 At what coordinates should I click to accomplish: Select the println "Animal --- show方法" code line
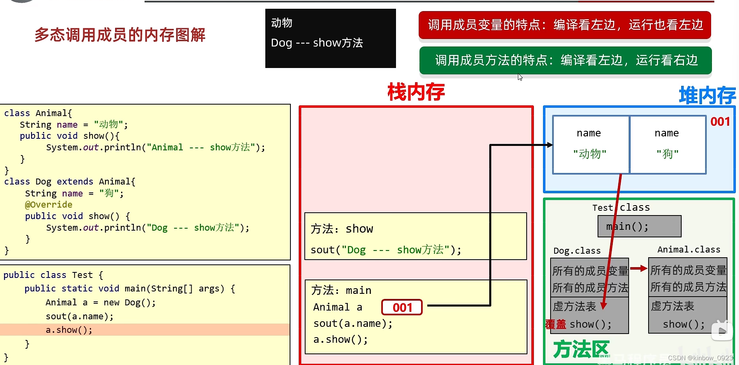(156, 148)
